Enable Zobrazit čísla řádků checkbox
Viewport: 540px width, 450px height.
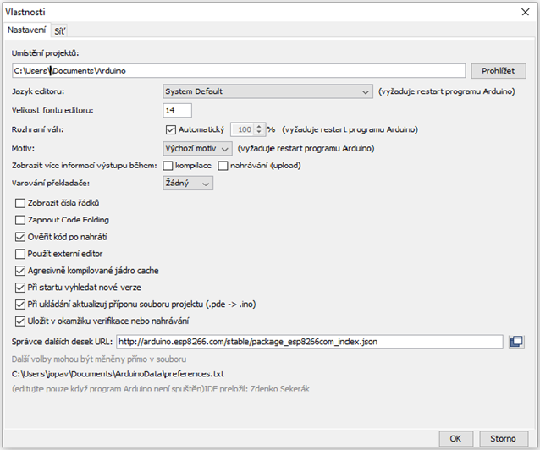[x=21, y=203]
